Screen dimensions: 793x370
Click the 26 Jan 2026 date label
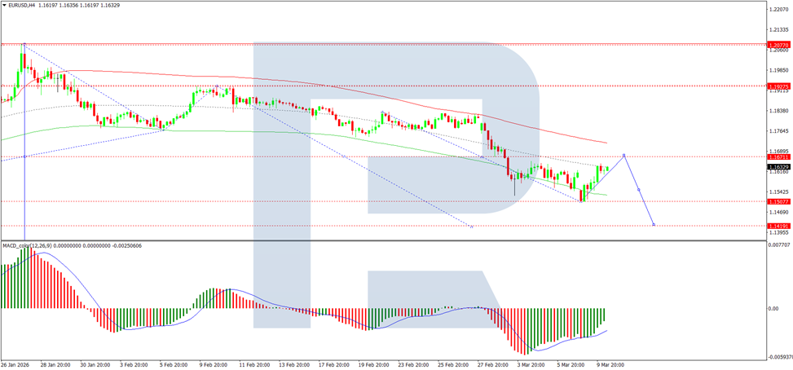(15, 364)
